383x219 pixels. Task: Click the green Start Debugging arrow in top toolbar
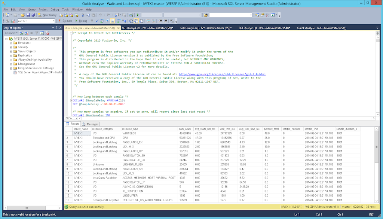pyautogui.click(x=138, y=15)
